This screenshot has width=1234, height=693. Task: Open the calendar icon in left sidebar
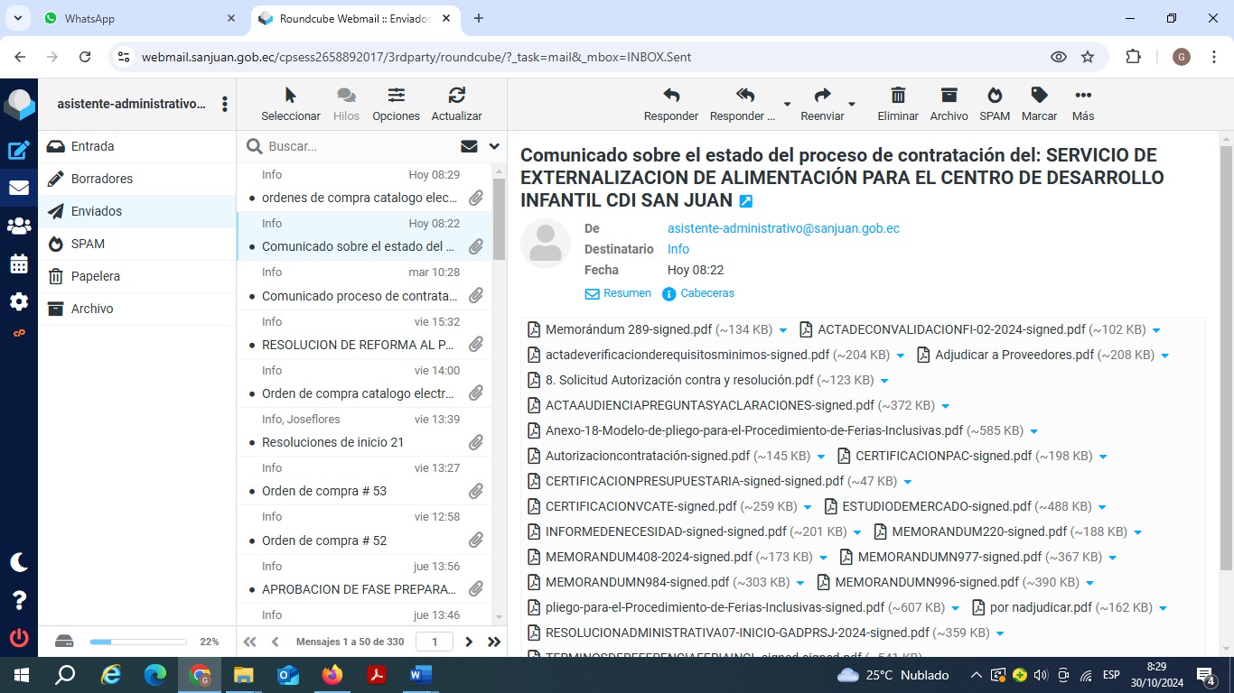coord(19,264)
